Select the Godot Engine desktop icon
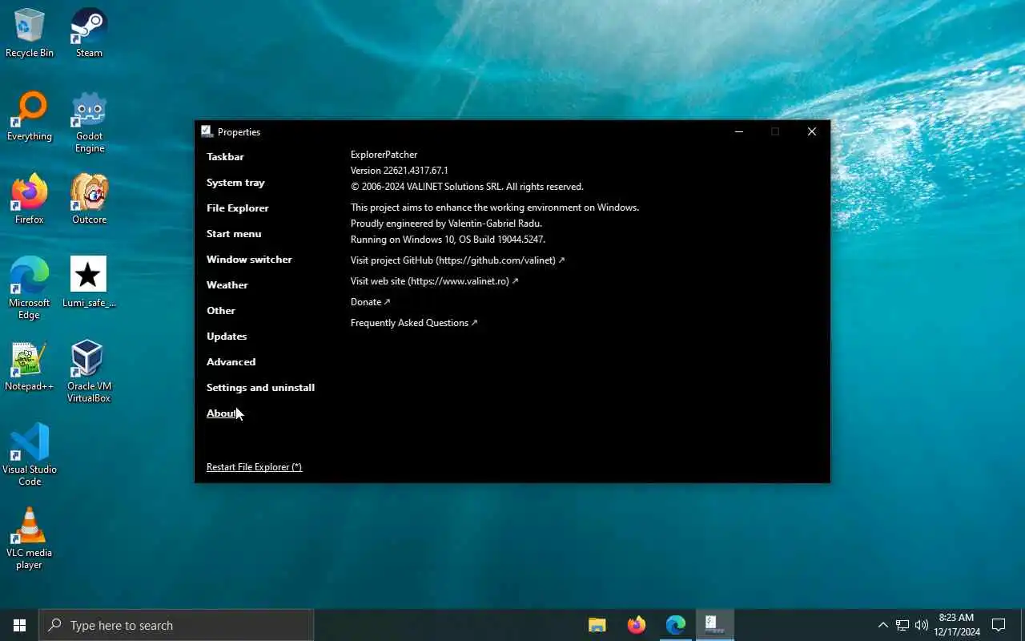Screen dimensions: 1025x641 89,122
